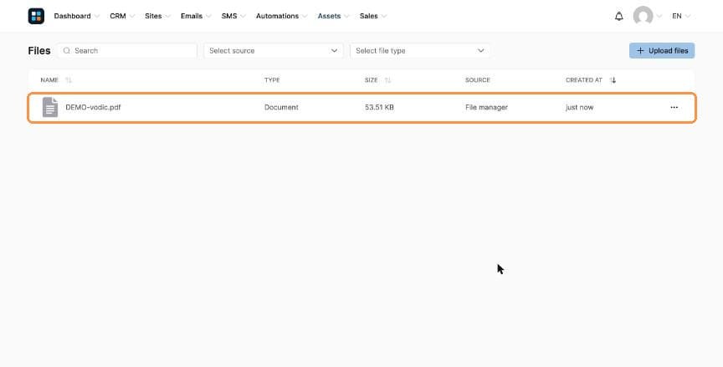This screenshot has width=723, height=367.
Task: Click the Upload files button
Action: pos(662,51)
